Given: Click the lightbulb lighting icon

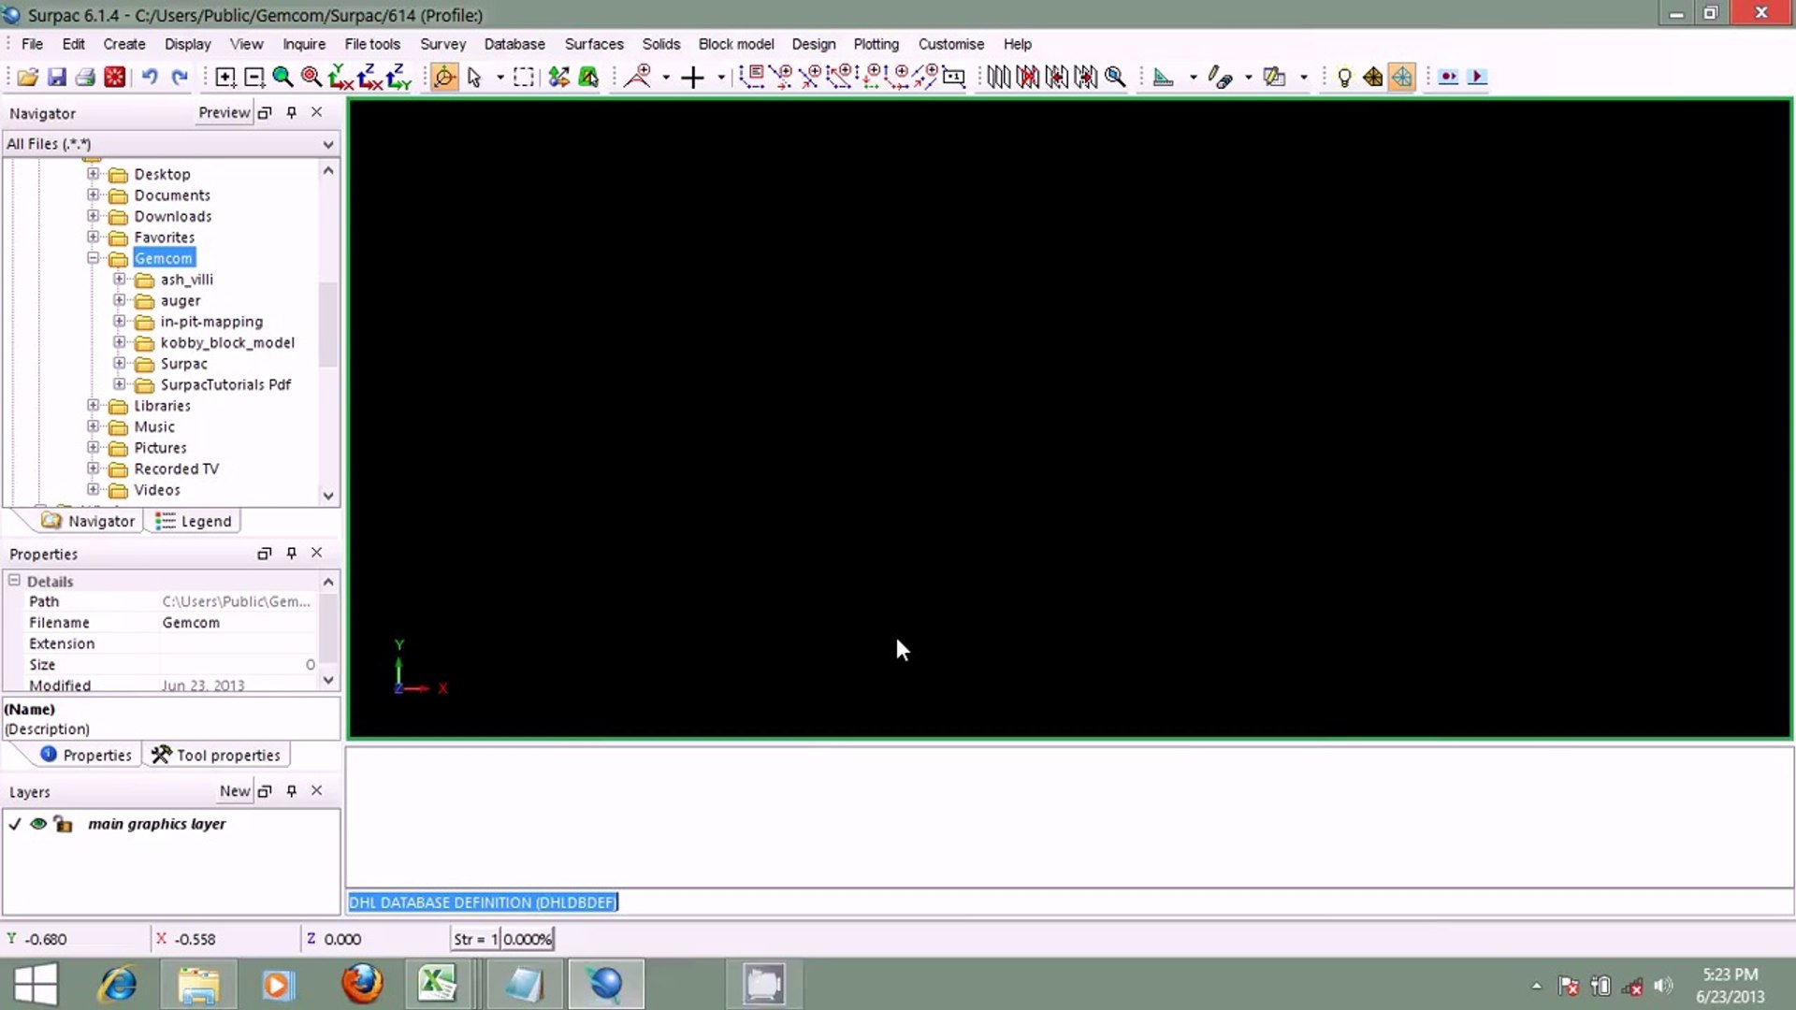Looking at the screenshot, I should point(1344,78).
